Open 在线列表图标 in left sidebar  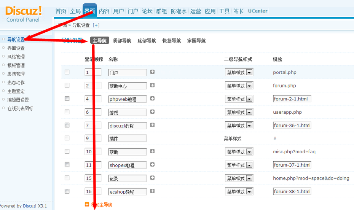pyautogui.click(x=20, y=108)
